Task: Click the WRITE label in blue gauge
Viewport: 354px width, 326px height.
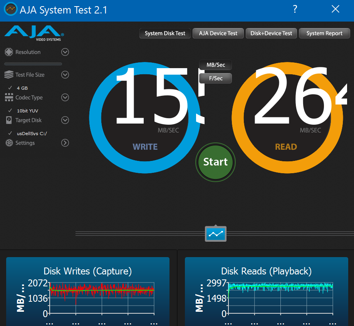Action: 145,147
